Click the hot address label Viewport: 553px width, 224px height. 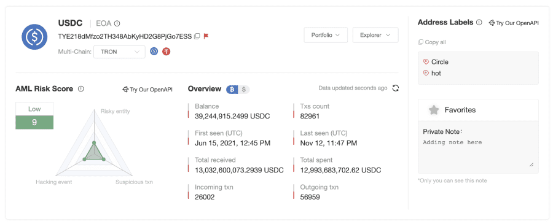pyautogui.click(x=436, y=73)
